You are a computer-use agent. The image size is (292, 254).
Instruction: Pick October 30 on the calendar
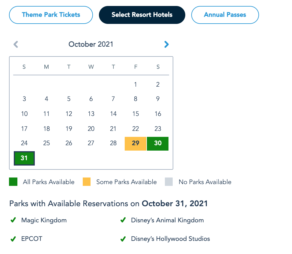pyautogui.click(x=158, y=143)
